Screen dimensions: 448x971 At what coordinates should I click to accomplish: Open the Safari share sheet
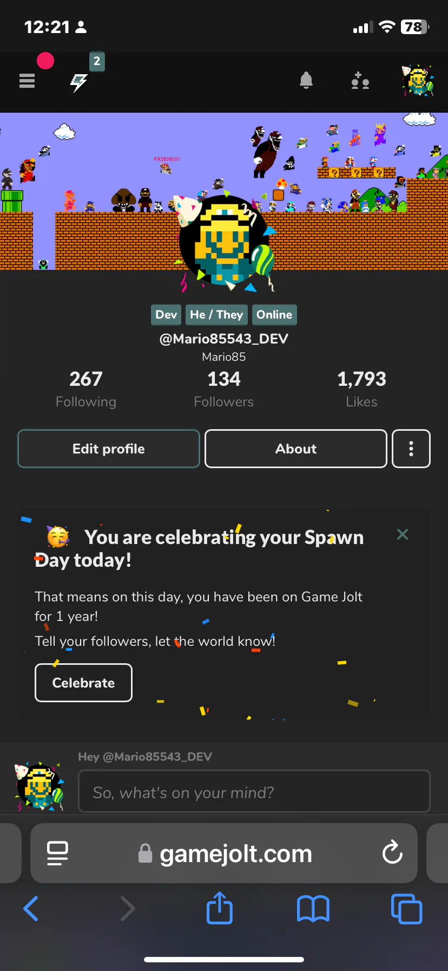[x=220, y=908]
